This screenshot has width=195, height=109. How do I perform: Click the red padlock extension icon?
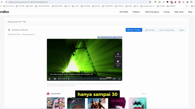(x=175, y=2)
